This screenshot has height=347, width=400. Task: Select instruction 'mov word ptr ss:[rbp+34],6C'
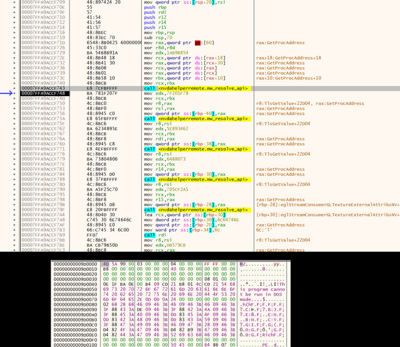pyautogui.click(x=182, y=230)
